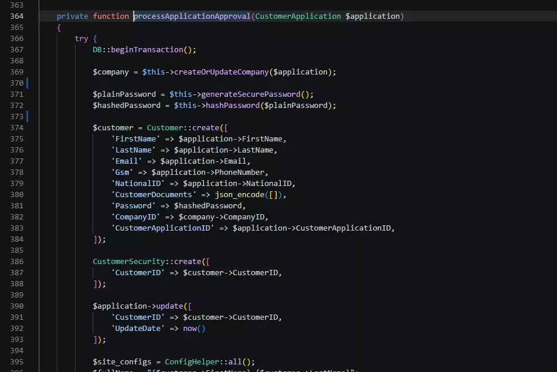Click line number 386 in the gutter
The height and width of the screenshot is (372, 557).
16,261
